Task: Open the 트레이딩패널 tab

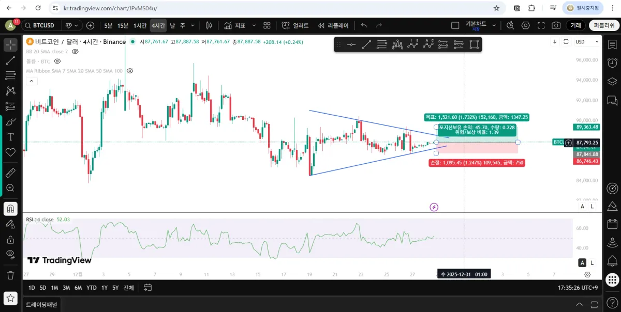Action: (x=41, y=305)
